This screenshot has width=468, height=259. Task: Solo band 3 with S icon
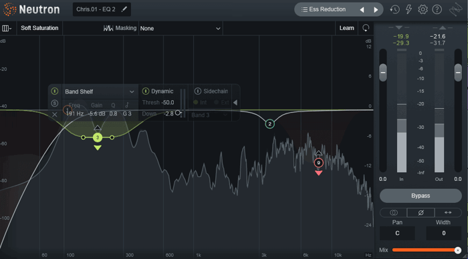55,103
